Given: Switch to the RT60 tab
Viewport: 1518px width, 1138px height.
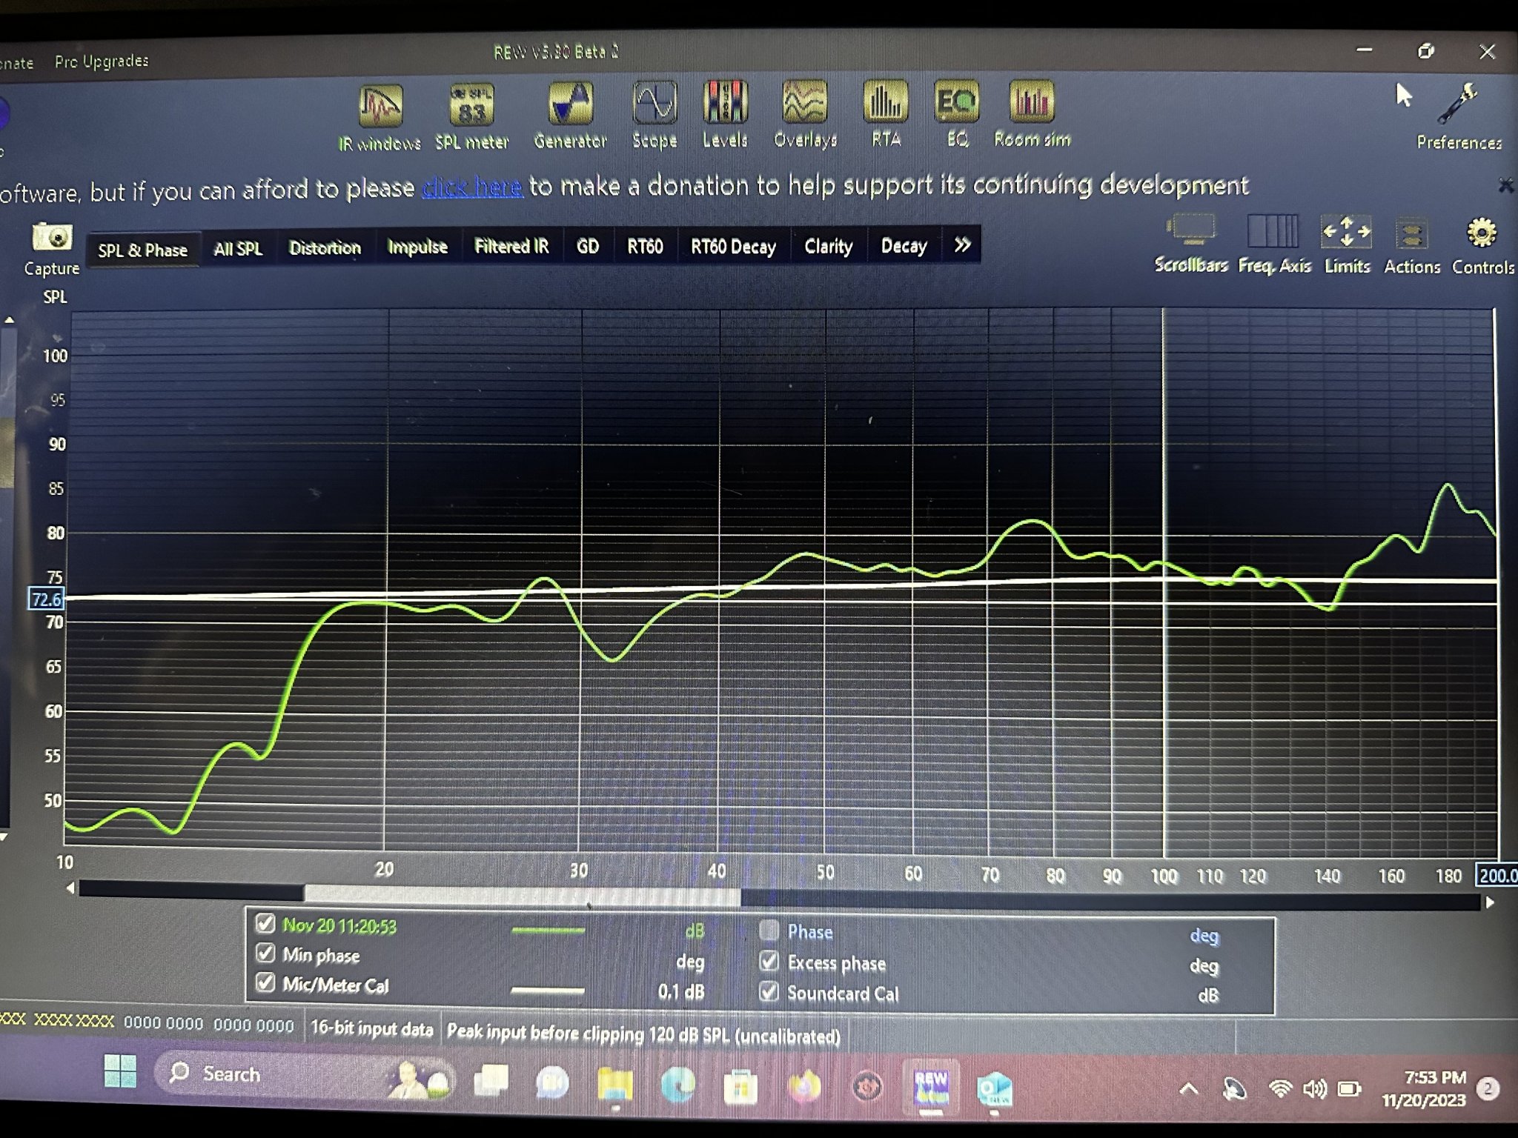Looking at the screenshot, I should click(x=645, y=246).
